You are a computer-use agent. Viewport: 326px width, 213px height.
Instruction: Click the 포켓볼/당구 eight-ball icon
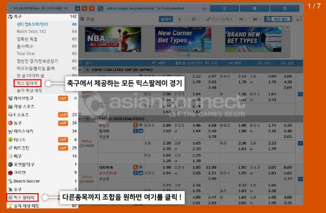click(10, 164)
